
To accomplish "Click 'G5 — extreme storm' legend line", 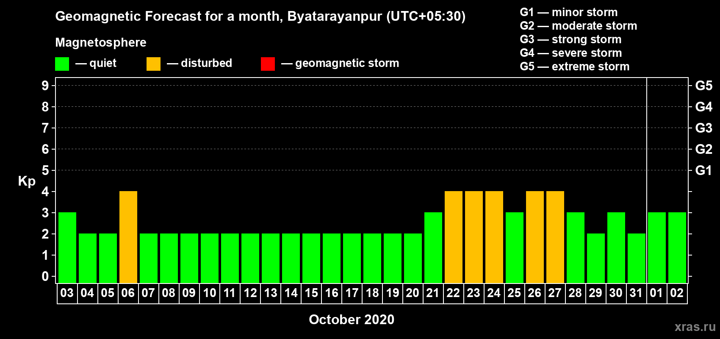I will pyautogui.click(x=575, y=67).
